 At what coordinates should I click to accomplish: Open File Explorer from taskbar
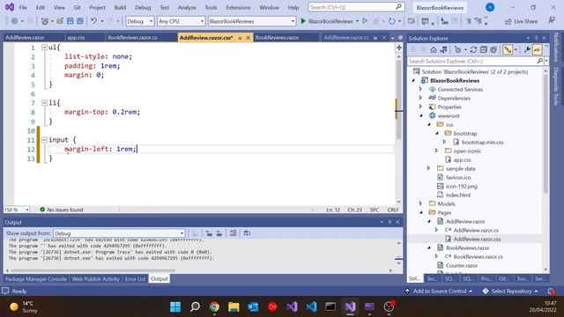point(234,306)
